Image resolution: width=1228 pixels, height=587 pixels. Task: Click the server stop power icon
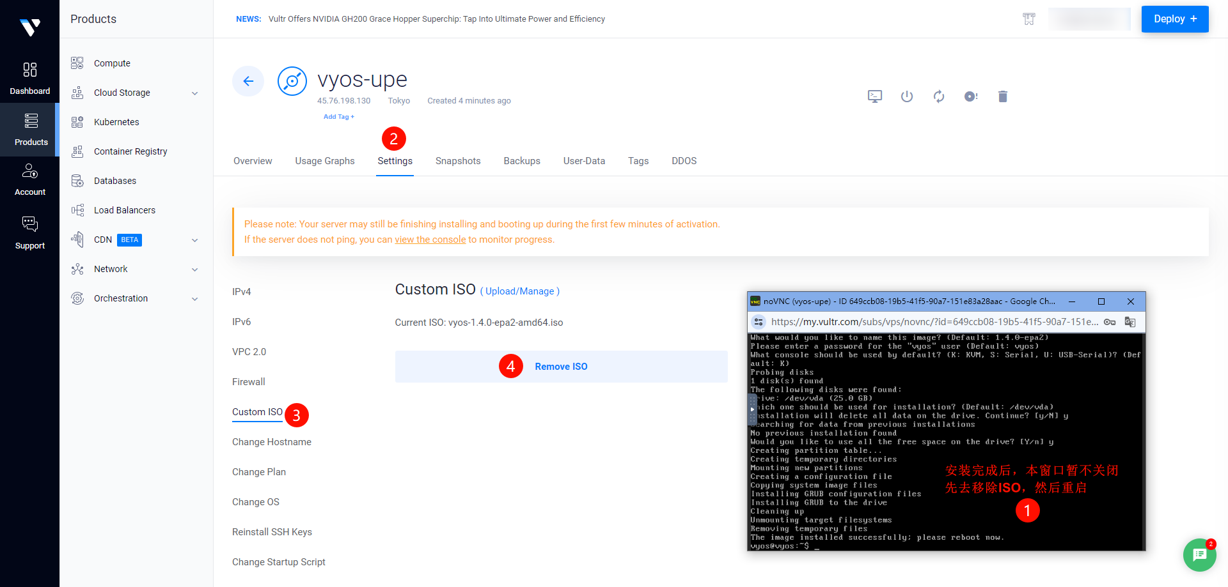point(907,96)
